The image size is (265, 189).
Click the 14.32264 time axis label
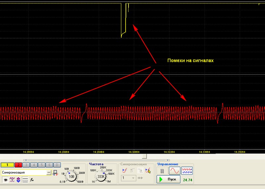[x=169, y=152]
